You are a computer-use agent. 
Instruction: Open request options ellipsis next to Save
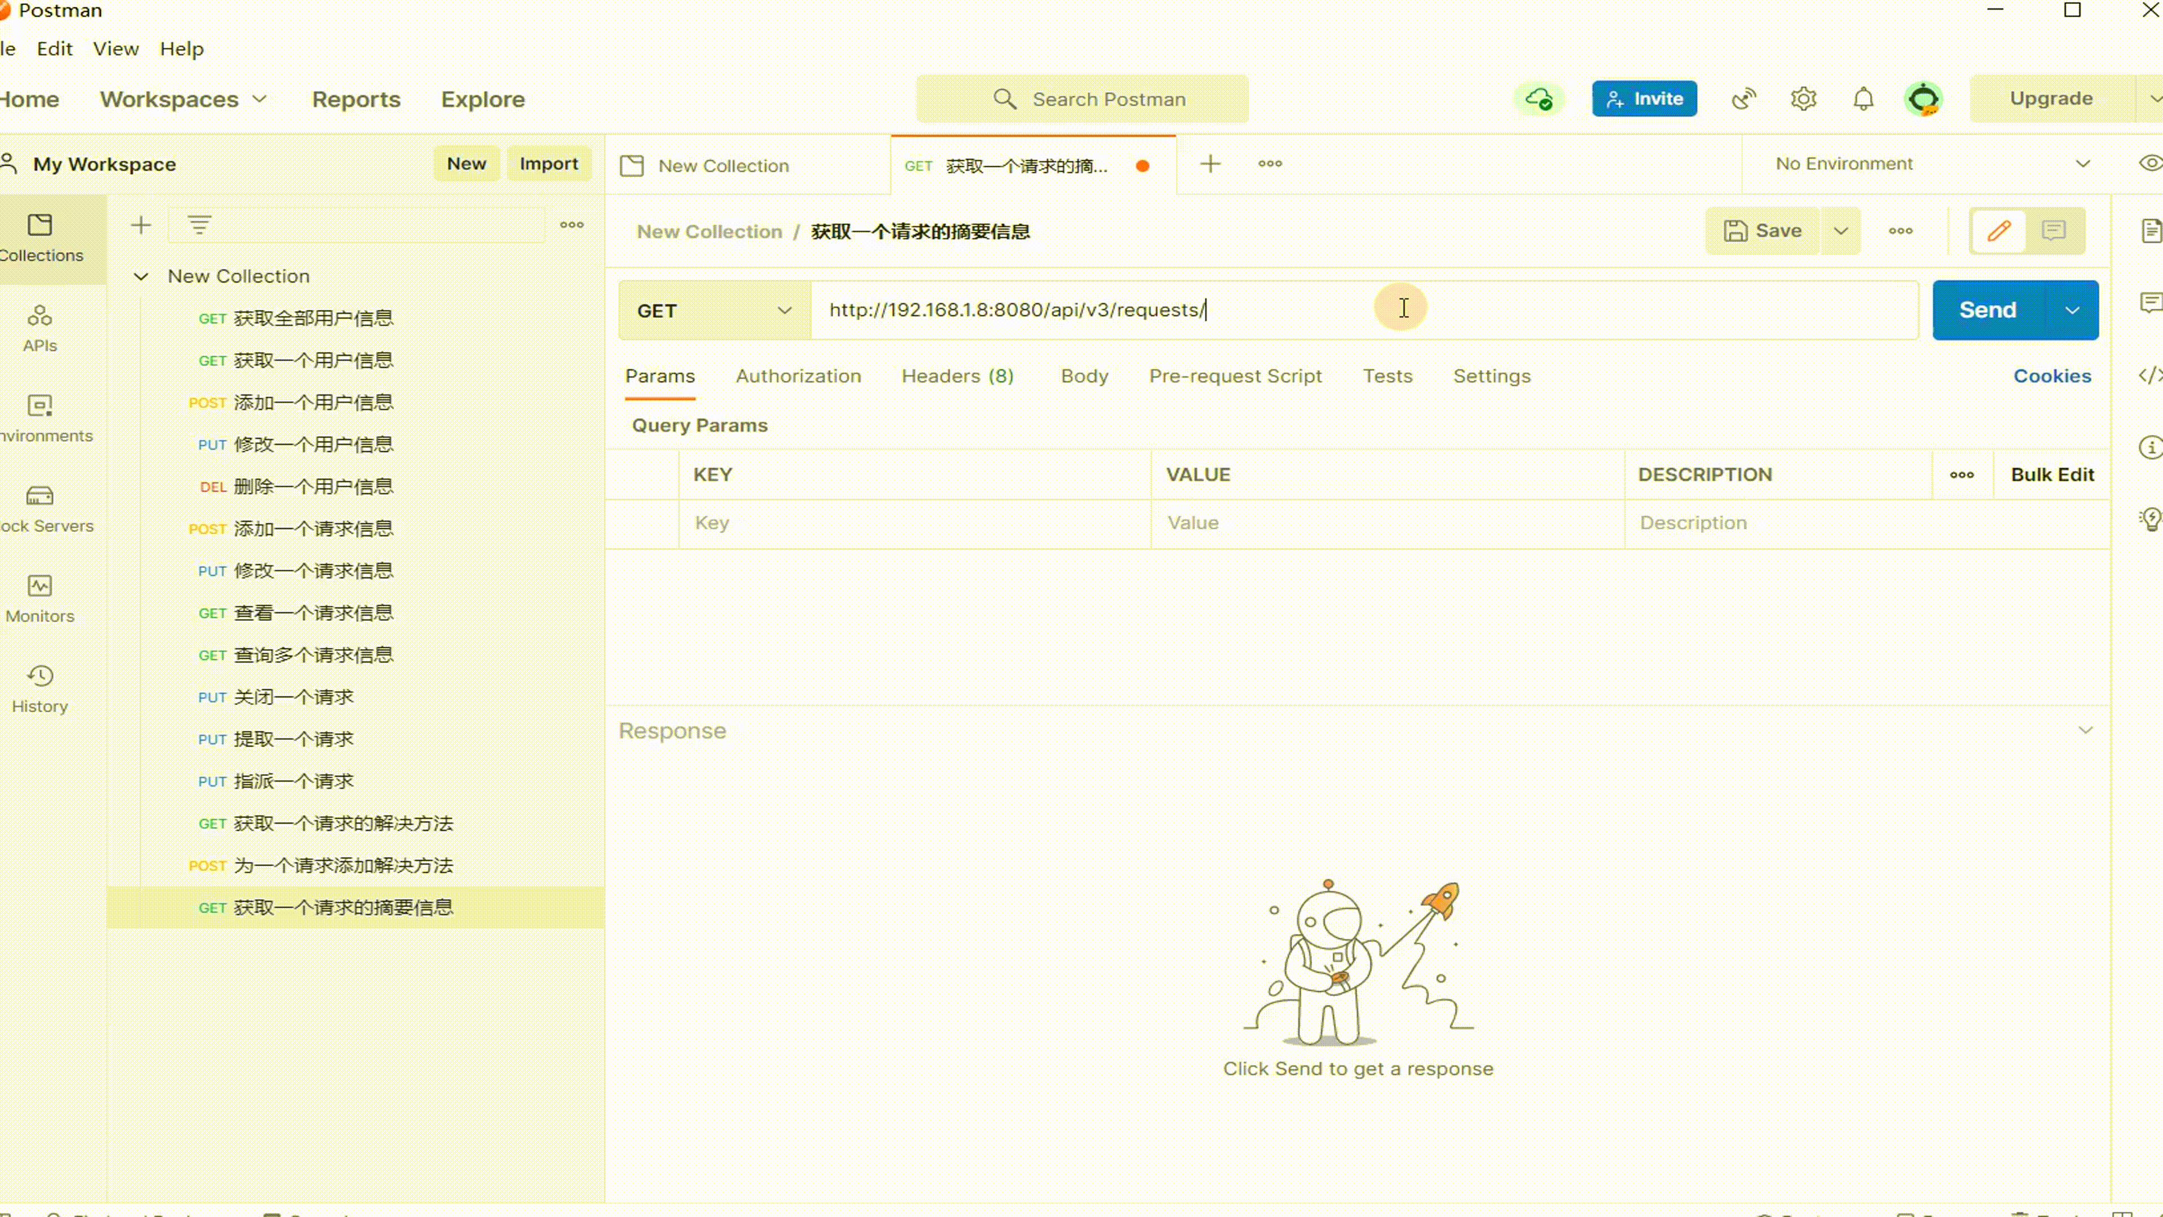point(1901,231)
